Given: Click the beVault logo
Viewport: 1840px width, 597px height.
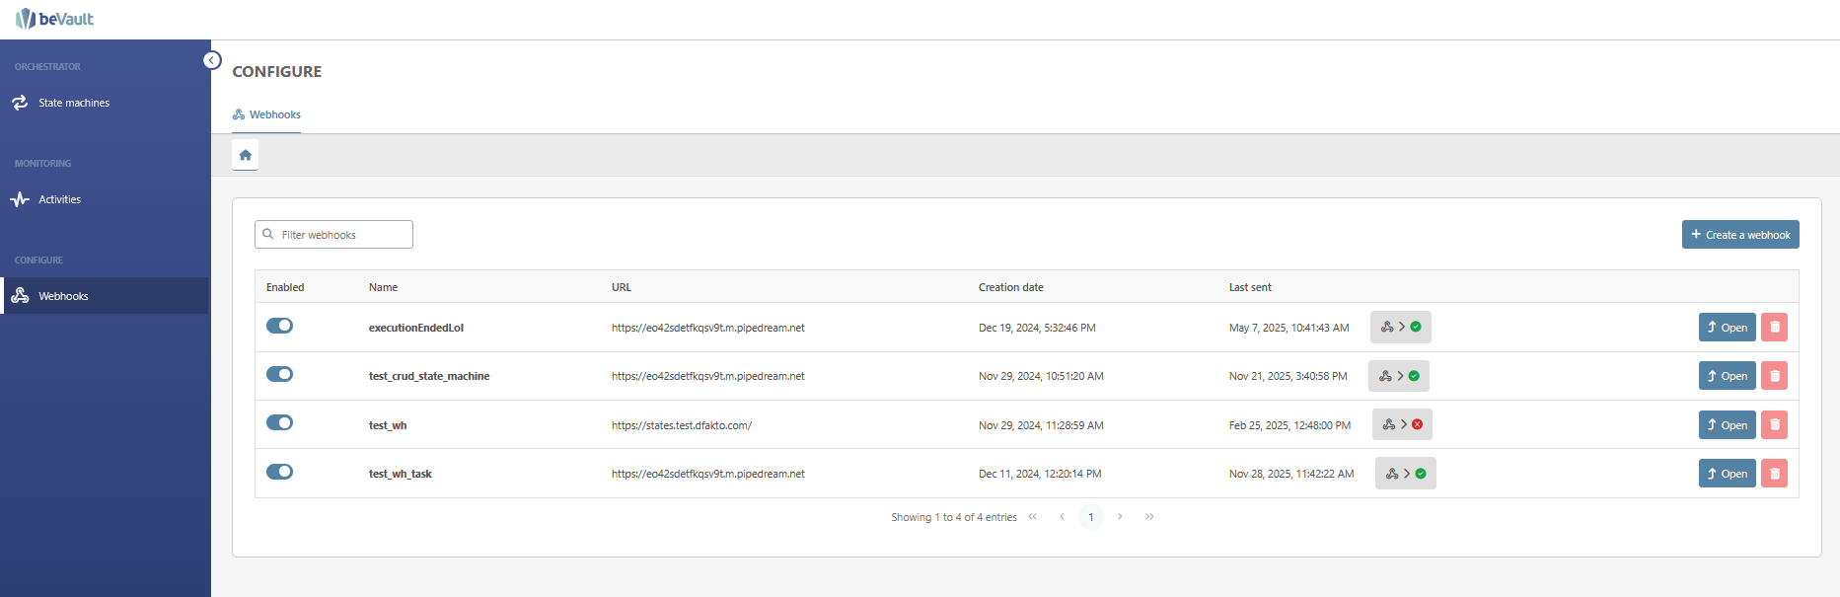Looking at the screenshot, I should [55, 19].
